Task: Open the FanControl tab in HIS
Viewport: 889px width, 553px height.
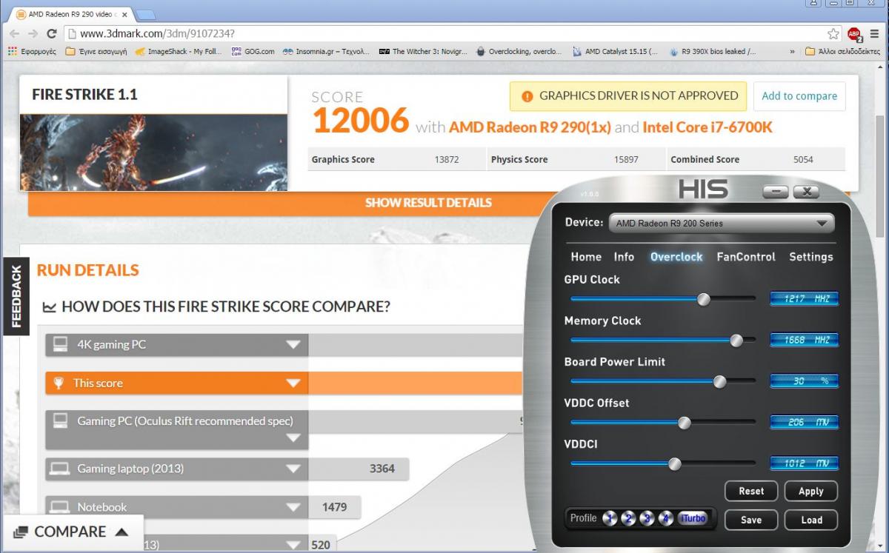Action: click(746, 257)
